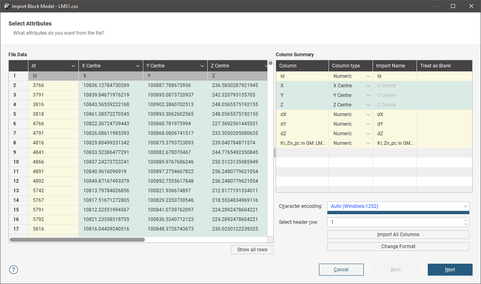The height and width of the screenshot is (284, 481).
Task: Click Show all rows button
Action: 252,250
